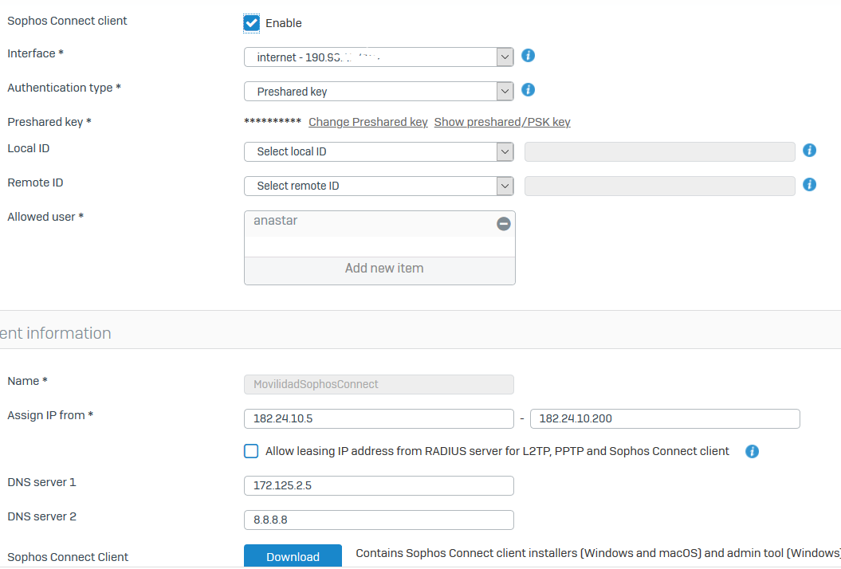Click the Name field MovilidadSophosConnect
841x569 pixels.
pos(379,385)
